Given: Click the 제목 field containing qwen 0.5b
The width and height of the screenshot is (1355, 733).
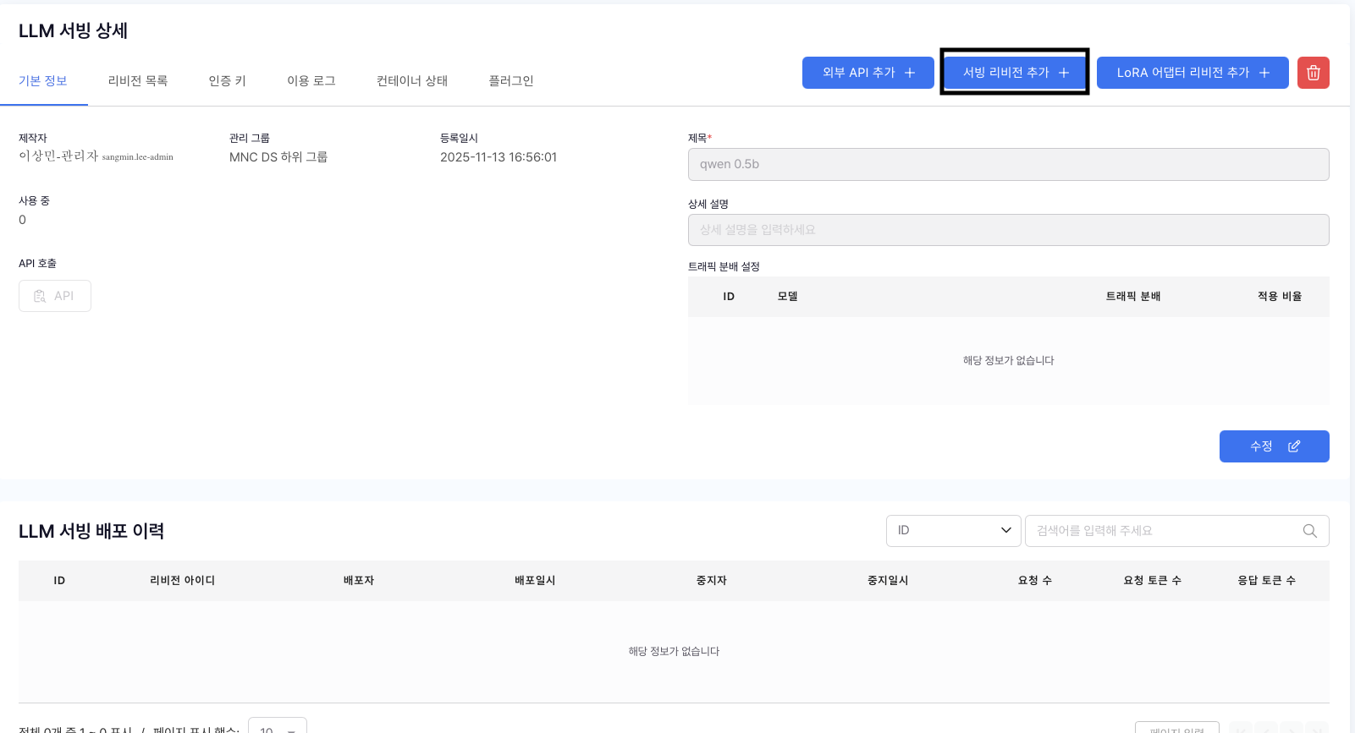Looking at the screenshot, I should [1008, 164].
